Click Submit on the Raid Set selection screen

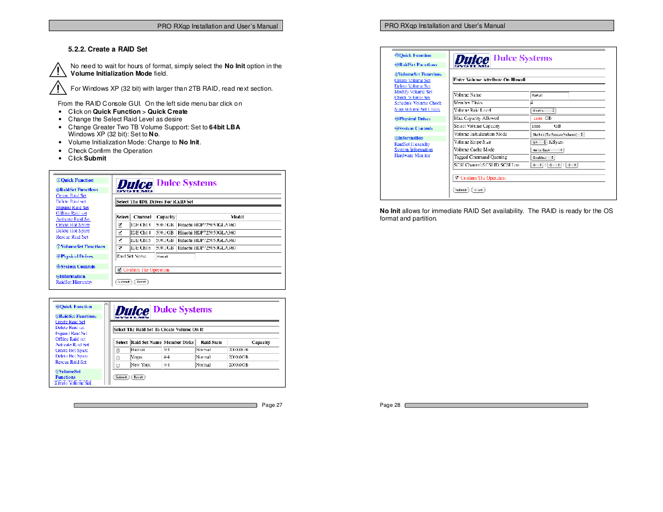click(121, 377)
